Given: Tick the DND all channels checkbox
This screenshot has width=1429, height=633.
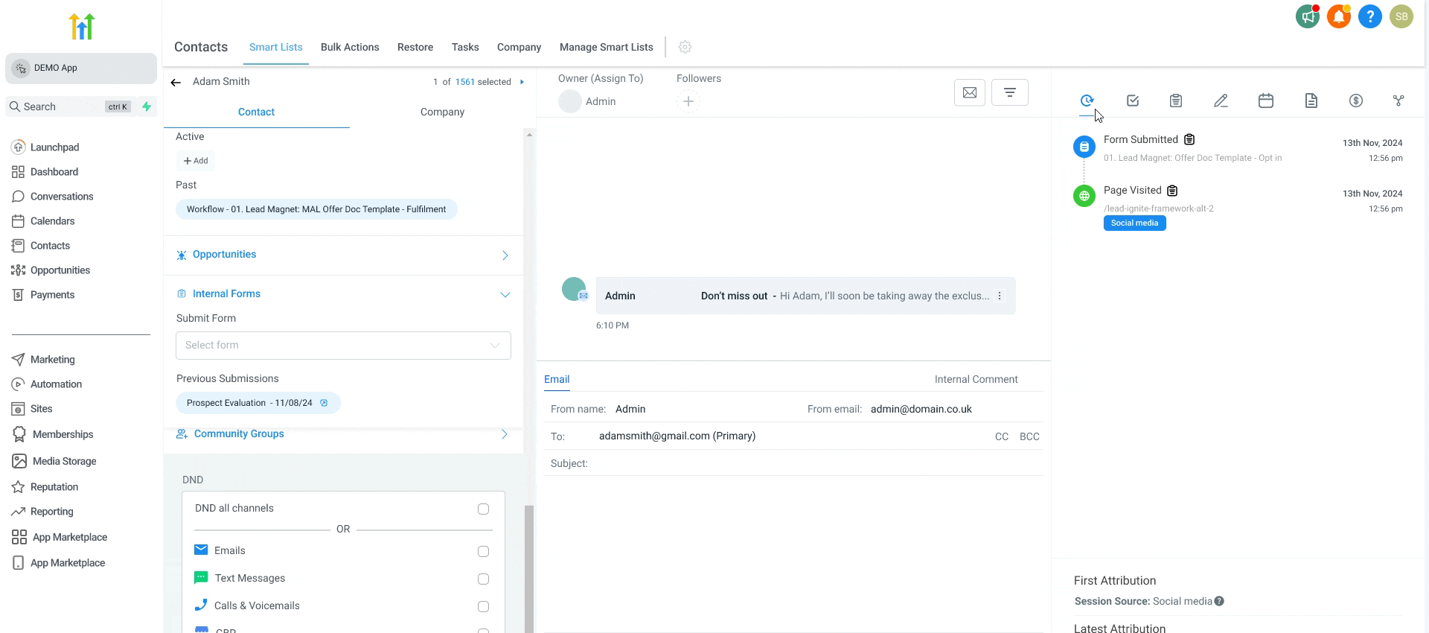Looking at the screenshot, I should click(x=483, y=509).
